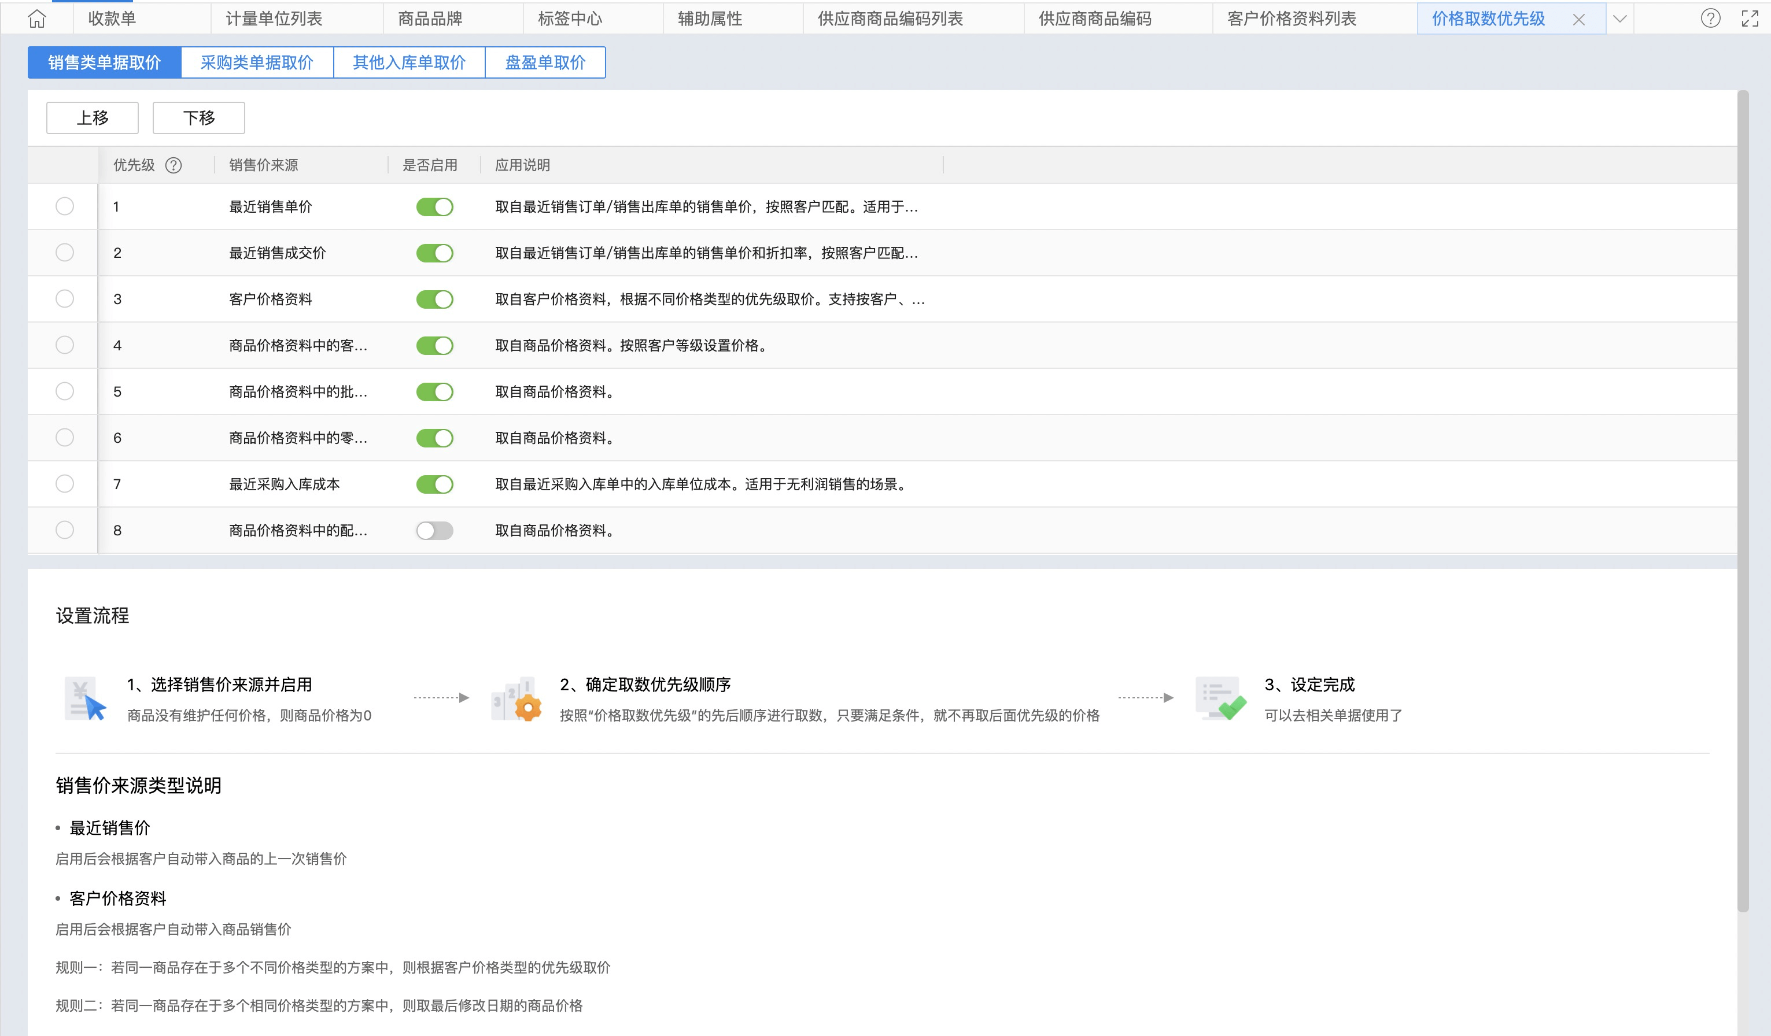Click the step 1 price cursor icon
The height and width of the screenshot is (1036, 1771).
click(85, 698)
